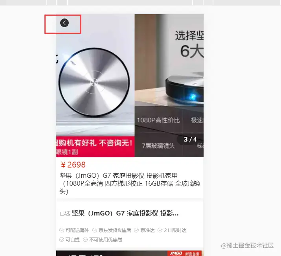Click the 选择坚果 6大 headline text
The image size is (281, 256).
pos(189,44)
